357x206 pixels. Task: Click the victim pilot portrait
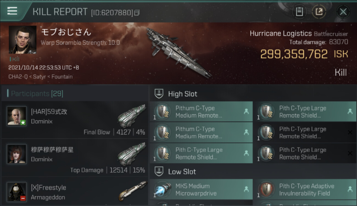23,40
